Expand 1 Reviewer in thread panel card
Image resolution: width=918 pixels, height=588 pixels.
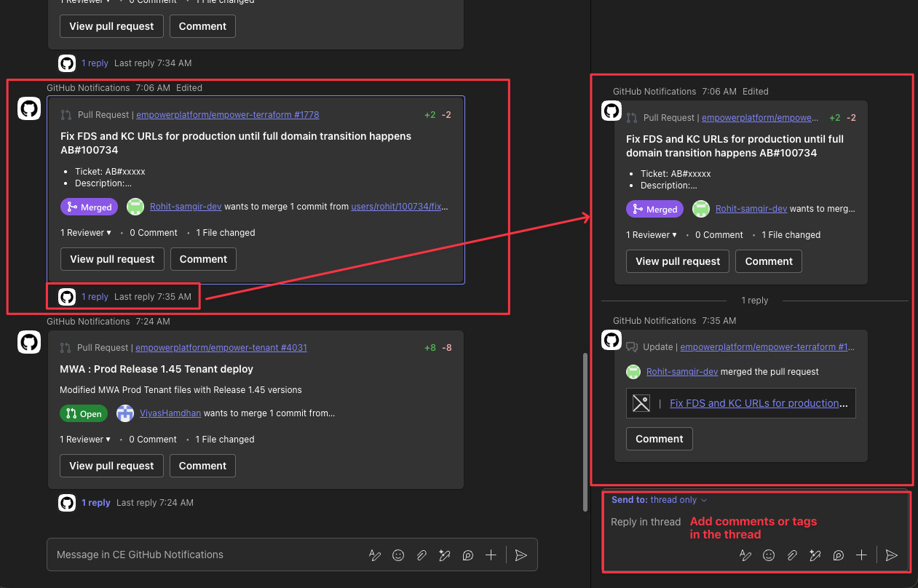pyautogui.click(x=652, y=235)
